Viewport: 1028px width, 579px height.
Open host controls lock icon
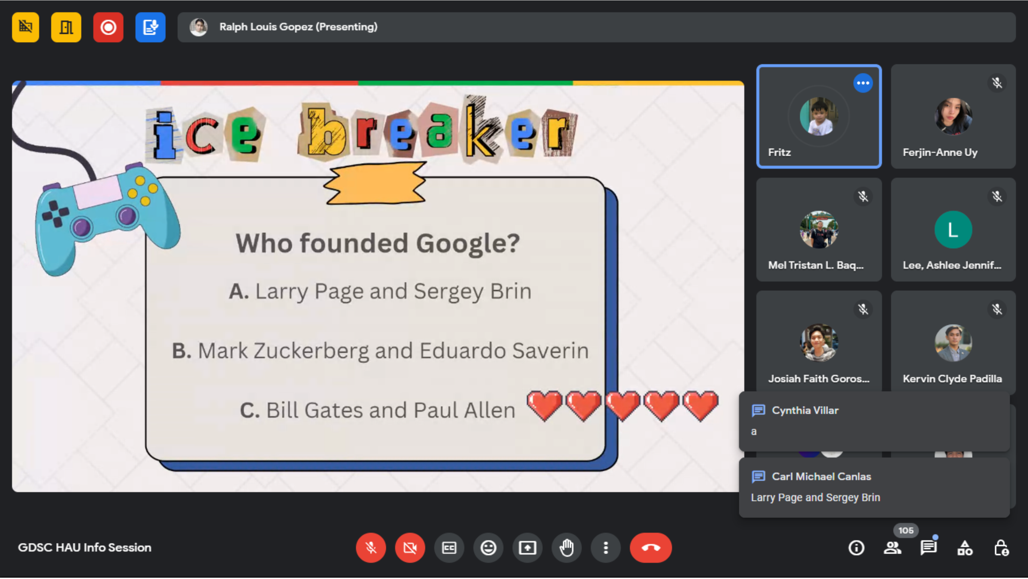(x=1001, y=548)
